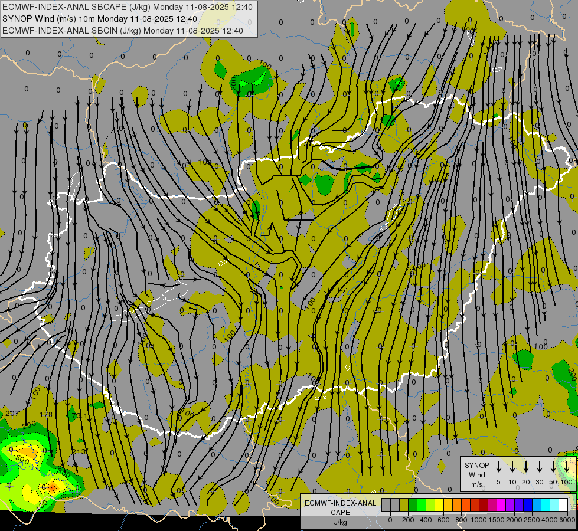578x531 pixels.
Task: Pick the dark red swatch right of 1000
Action: 484,504
